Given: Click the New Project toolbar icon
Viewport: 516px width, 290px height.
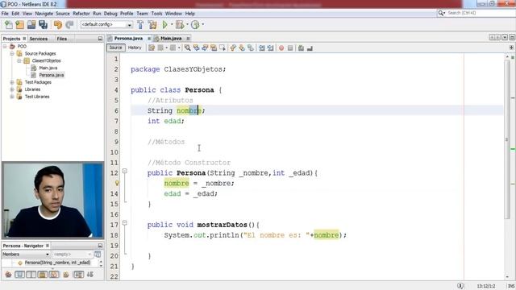Looking at the screenshot, I should [x=19, y=25].
